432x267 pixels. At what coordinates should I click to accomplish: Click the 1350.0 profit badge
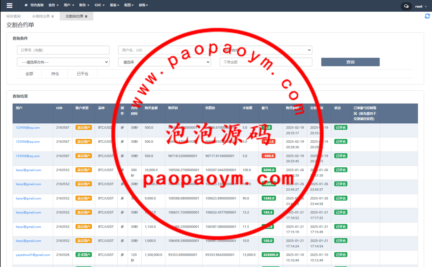[x=269, y=198]
